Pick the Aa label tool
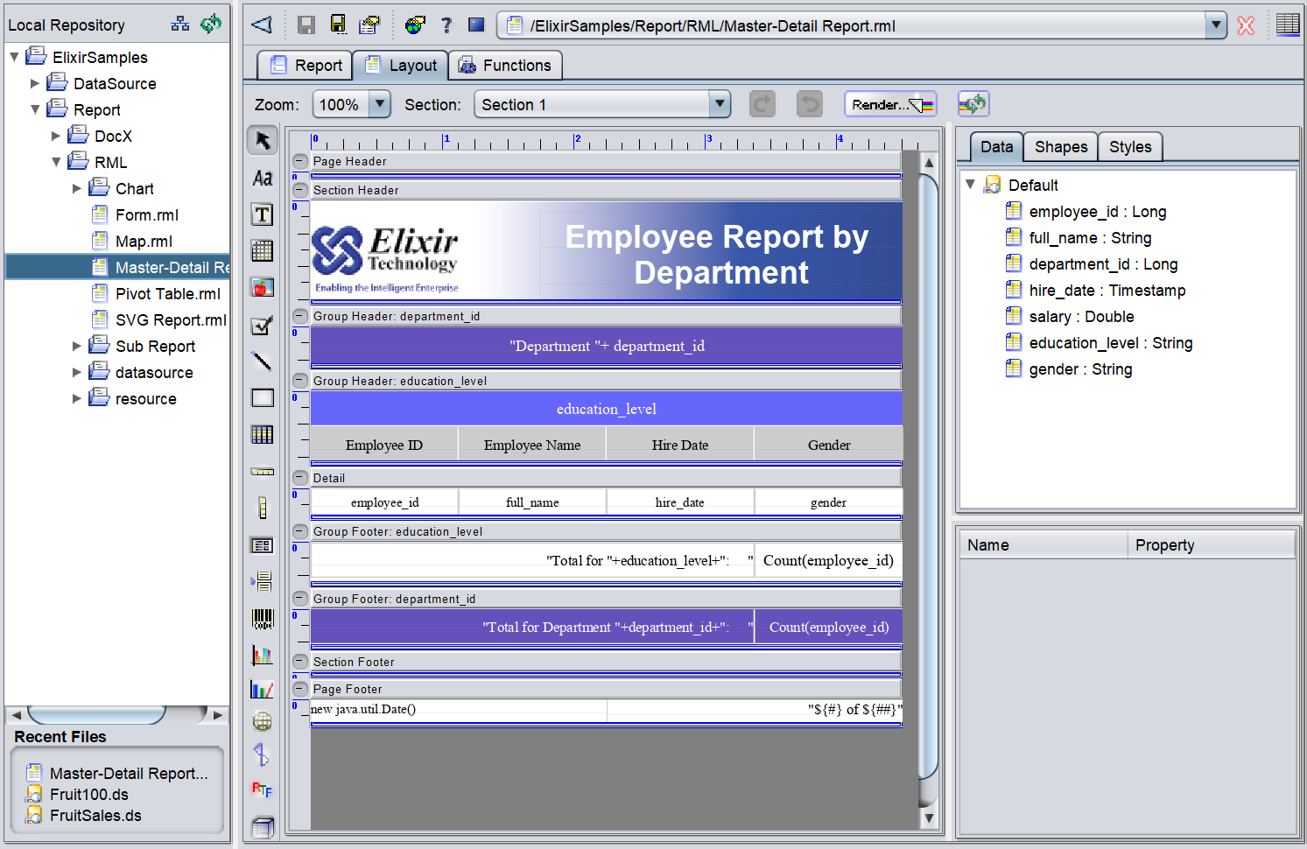Screen dimensions: 1307x849 point(263,178)
